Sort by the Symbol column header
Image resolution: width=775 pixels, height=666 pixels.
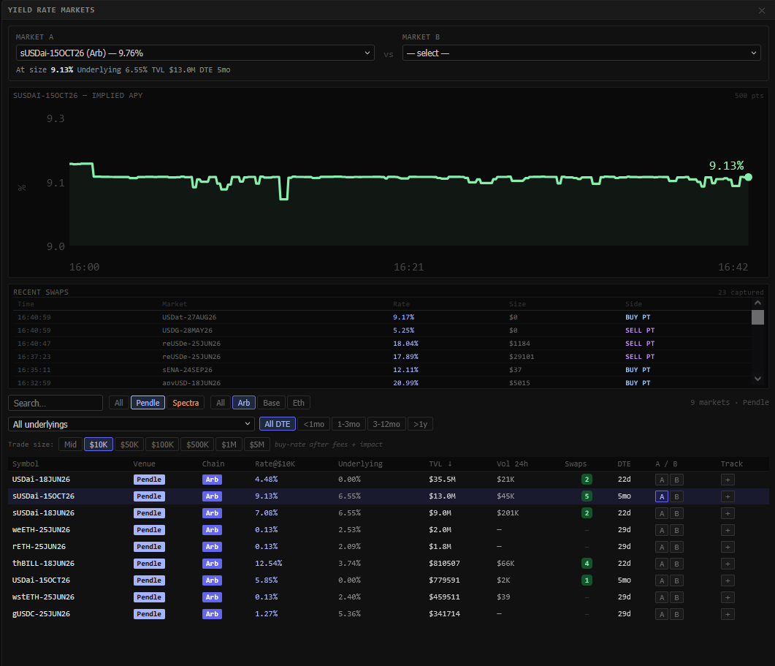(26, 463)
